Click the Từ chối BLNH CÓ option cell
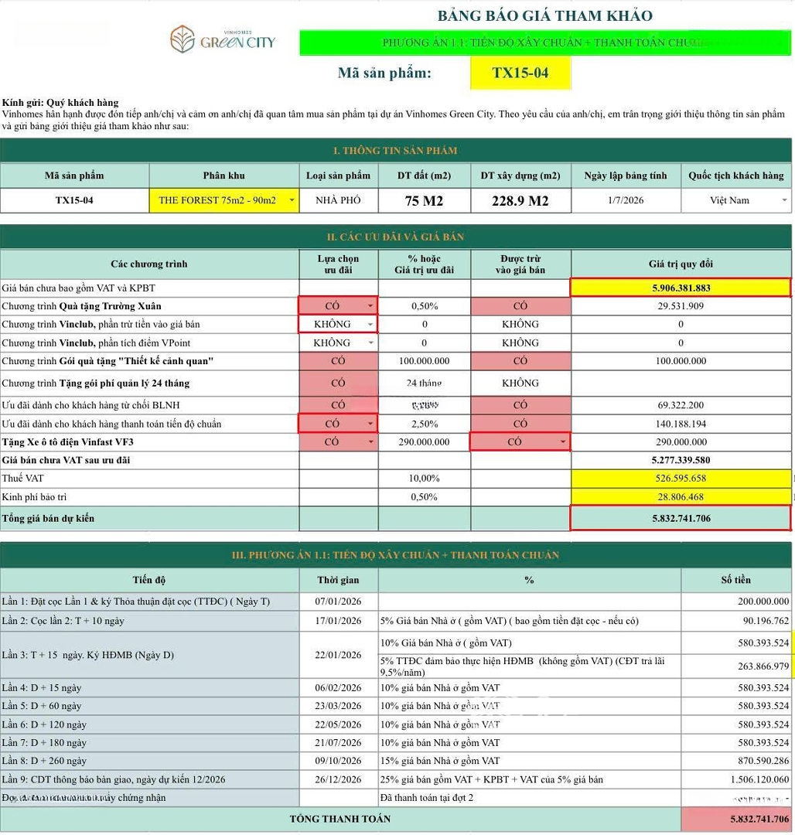This screenshot has height=835, width=795. point(338,405)
